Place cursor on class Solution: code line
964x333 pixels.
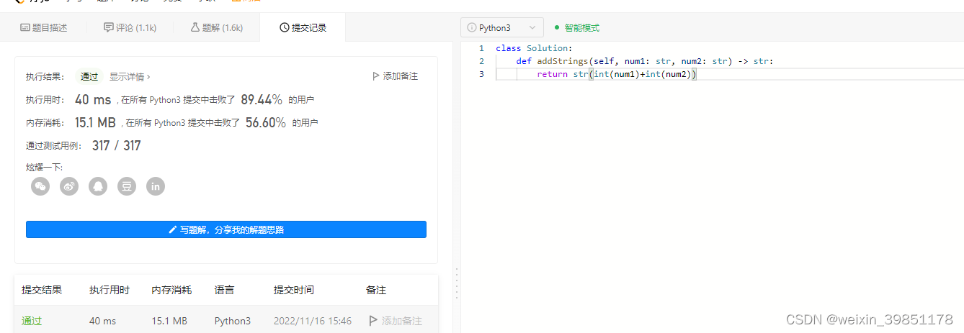(534, 48)
